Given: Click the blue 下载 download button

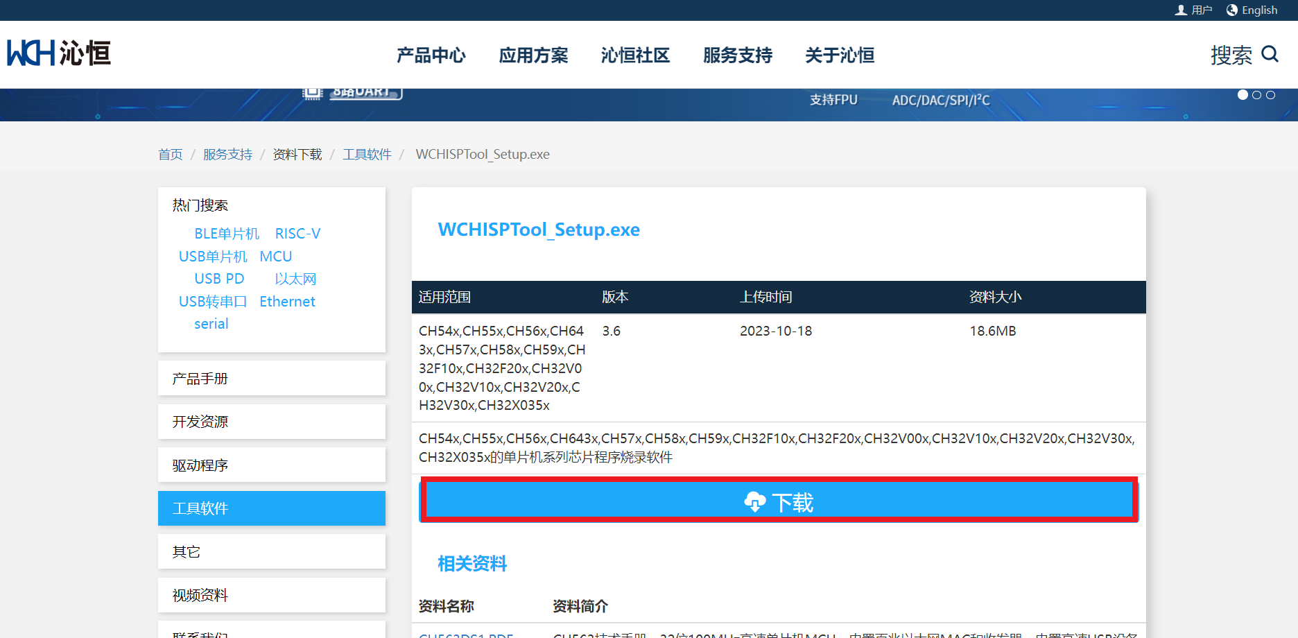Looking at the screenshot, I should pyautogui.click(x=779, y=501).
